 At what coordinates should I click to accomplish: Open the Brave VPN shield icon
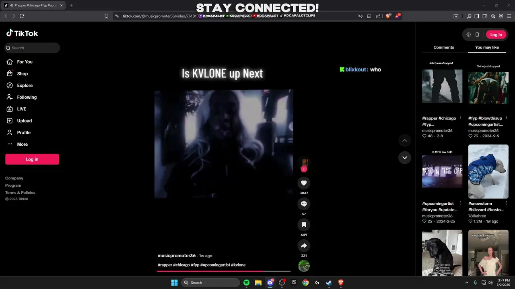[x=501, y=16]
